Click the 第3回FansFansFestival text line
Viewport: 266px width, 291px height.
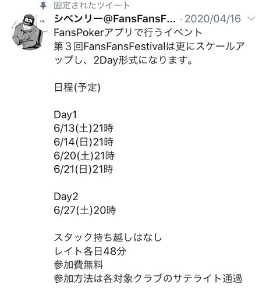pyautogui.click(x=149, y=47)
